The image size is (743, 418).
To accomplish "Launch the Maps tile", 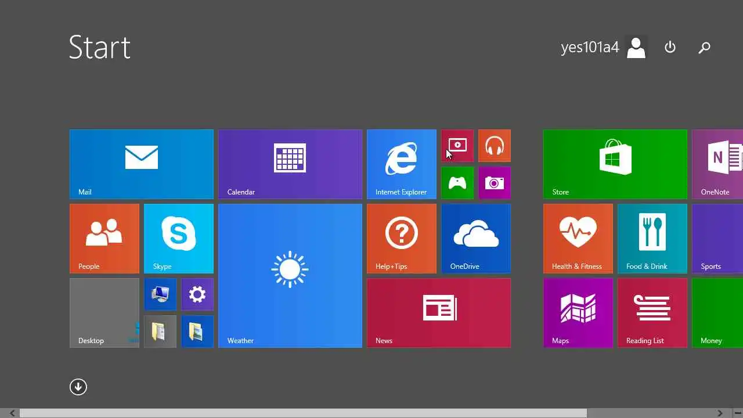I will point(578,313).
